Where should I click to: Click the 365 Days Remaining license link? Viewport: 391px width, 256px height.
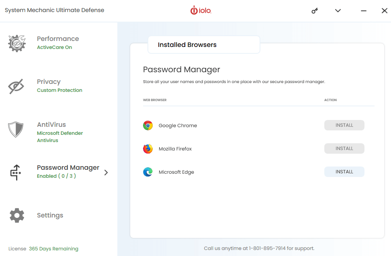pyautogui.click(x=53, y=249)
